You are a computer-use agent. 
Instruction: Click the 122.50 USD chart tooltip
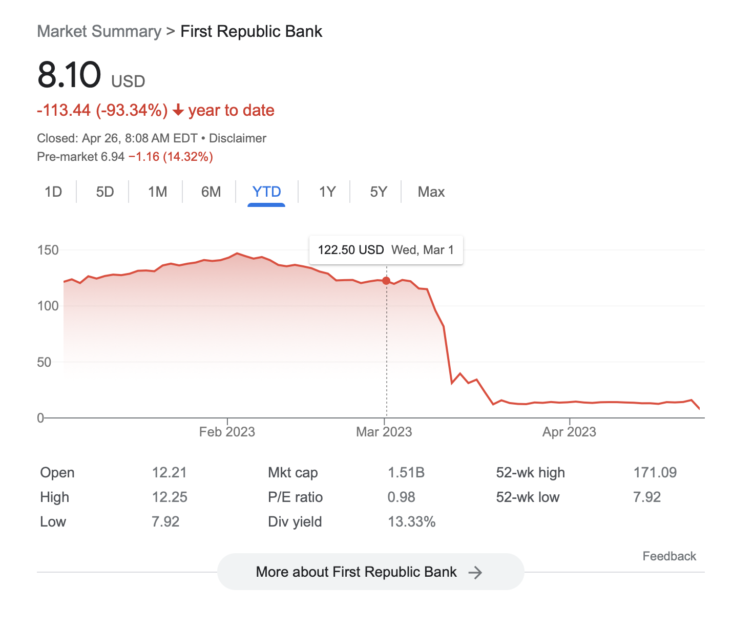point(386,250)
